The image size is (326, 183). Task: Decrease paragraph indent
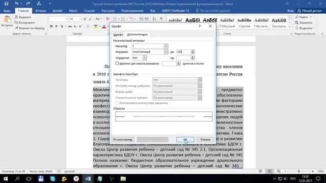[141, 19]
